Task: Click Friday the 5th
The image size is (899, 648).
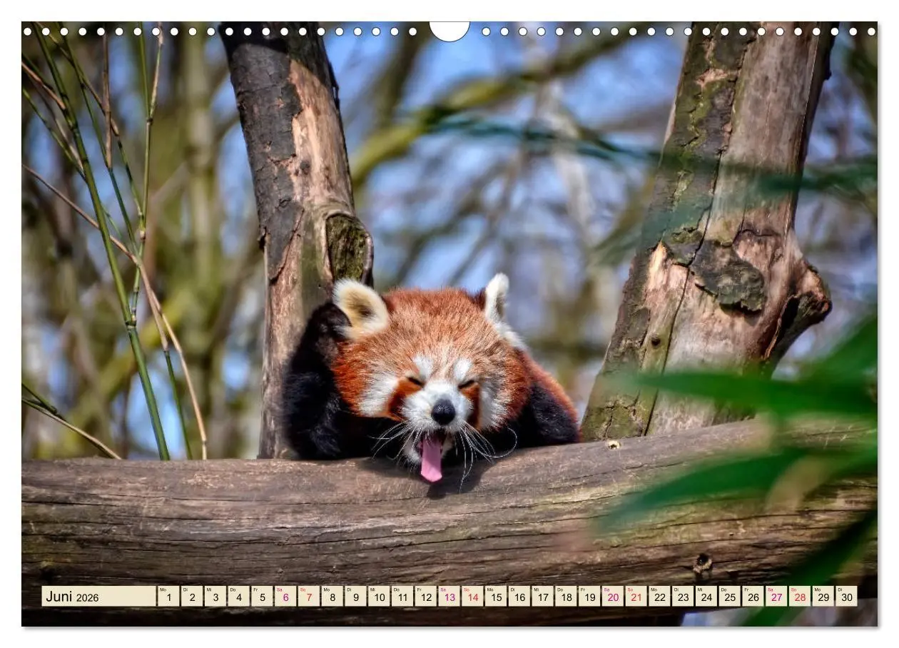Action: point(261,598)
